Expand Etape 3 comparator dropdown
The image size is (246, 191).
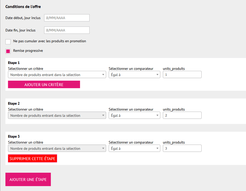[x=134, y=148]
